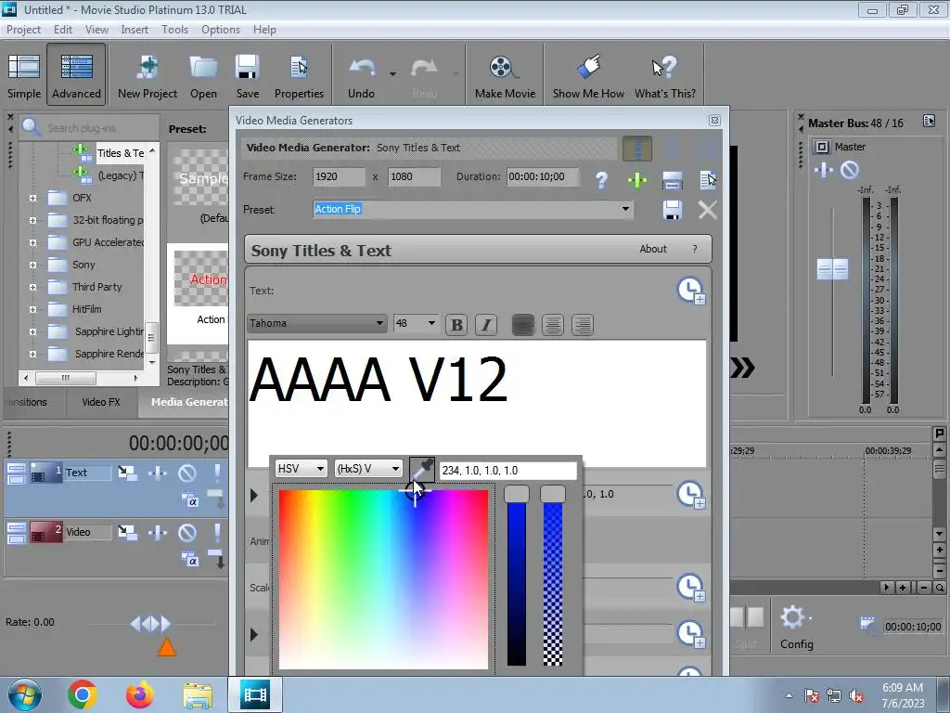Image resolution: width=950 pixels, height=713 pixels.
Task: Click the Duration time field
Action: click(542, 176)
